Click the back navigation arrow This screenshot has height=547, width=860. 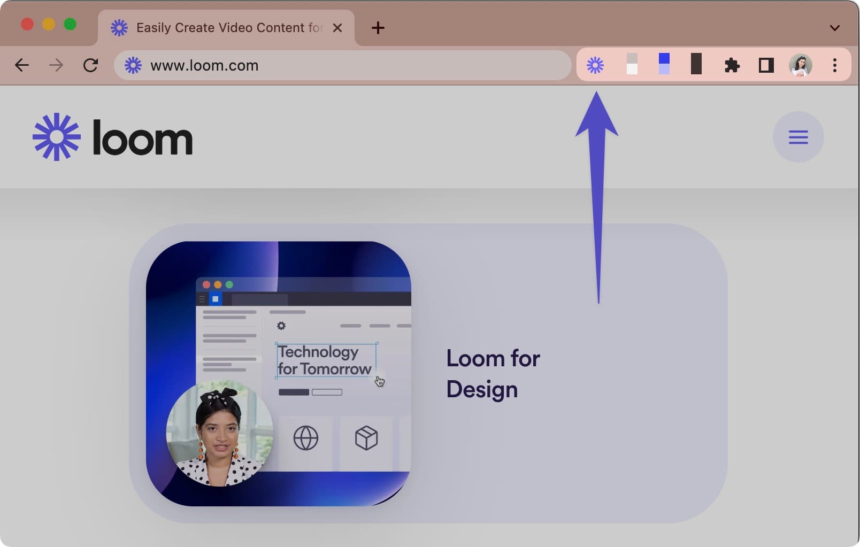click(x=22, y=65)
